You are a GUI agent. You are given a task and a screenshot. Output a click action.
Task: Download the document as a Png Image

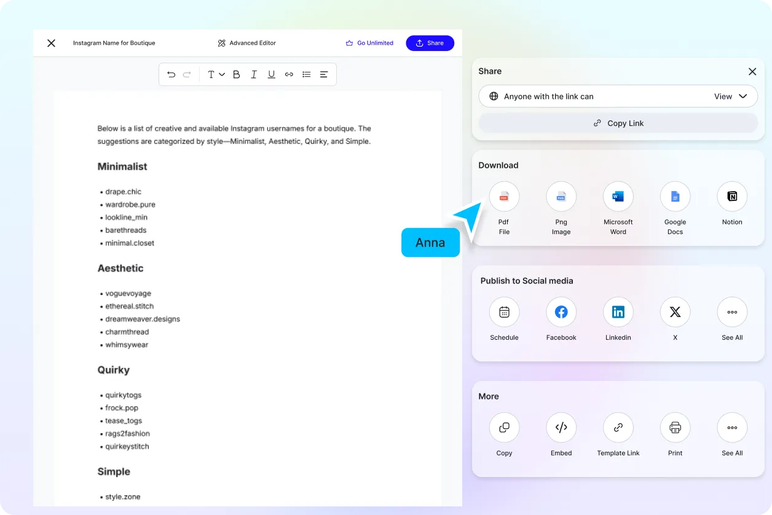tap(561, 196)
